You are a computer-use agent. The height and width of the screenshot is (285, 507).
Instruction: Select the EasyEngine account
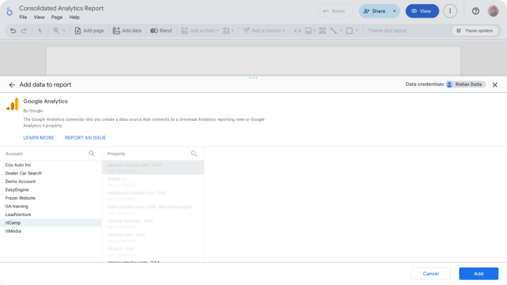click(x=51, y=190)
